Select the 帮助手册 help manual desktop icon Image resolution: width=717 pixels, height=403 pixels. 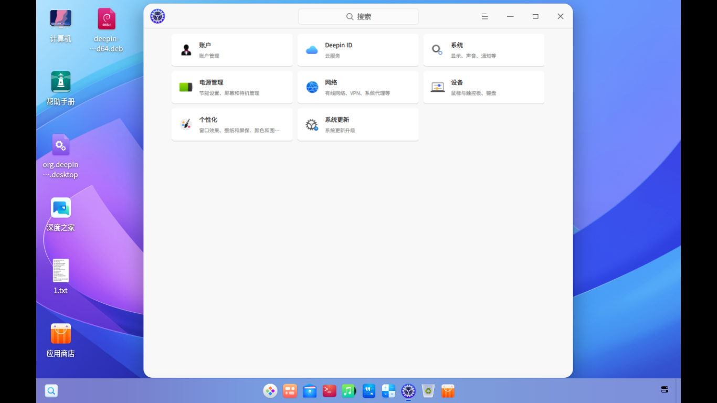click(61, 88)
